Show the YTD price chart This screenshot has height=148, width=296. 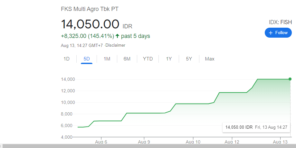click(x=148, y=59)
